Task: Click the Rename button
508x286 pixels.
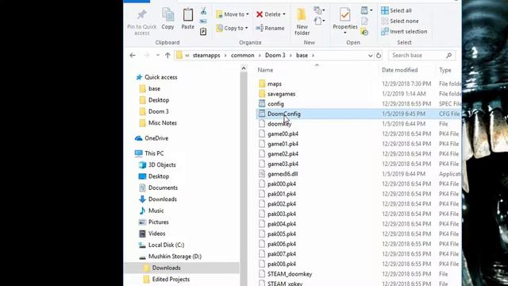Action: click(x=270, y=29)
